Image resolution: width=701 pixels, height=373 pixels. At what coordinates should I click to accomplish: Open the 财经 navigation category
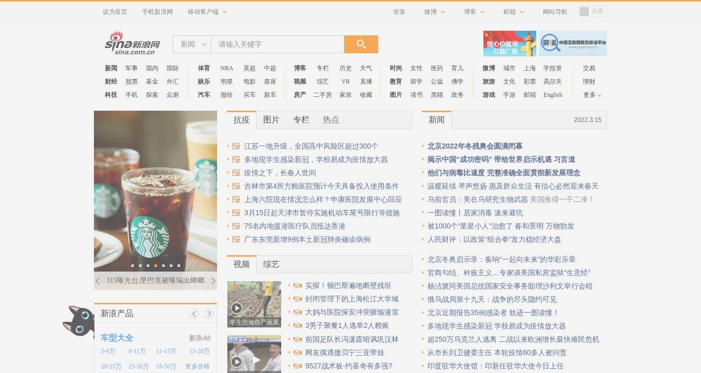(111, 81)
